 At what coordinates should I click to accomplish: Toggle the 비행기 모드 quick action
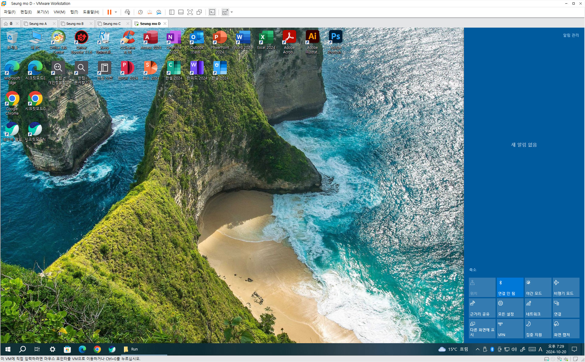coord(566,287)
